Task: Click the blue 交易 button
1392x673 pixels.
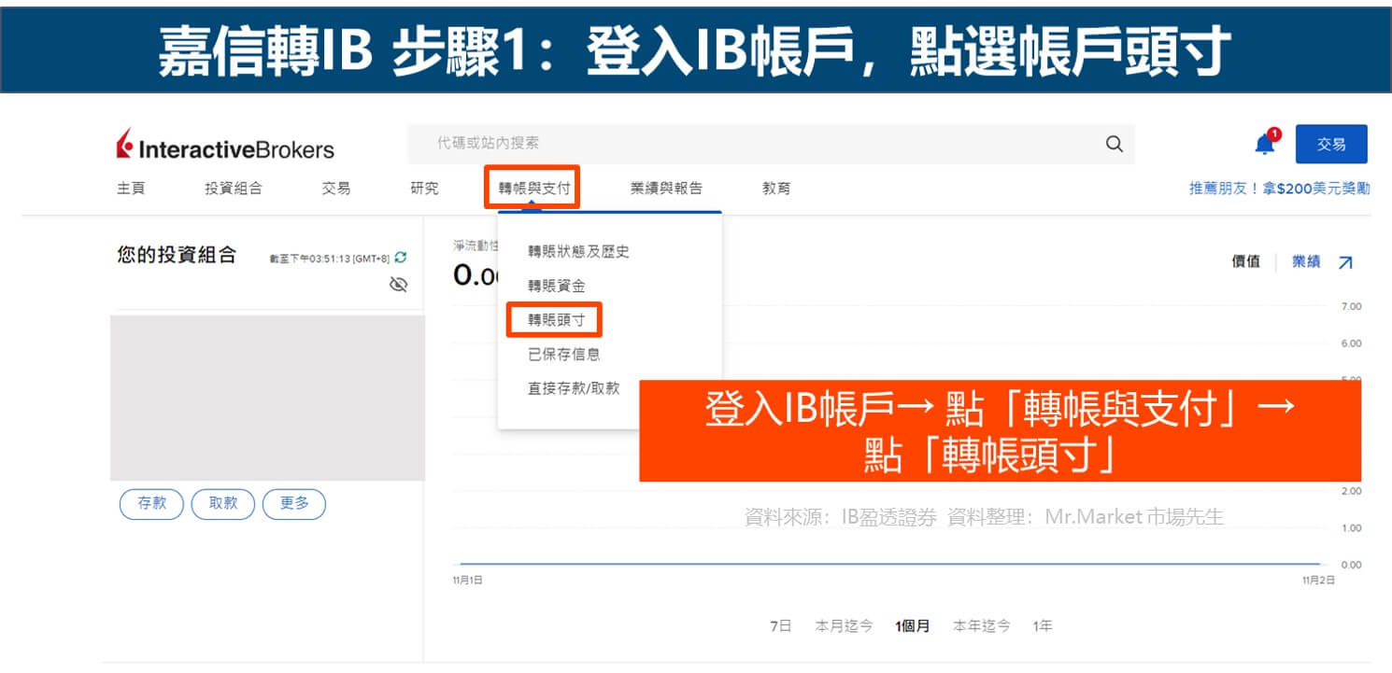Action: (1331, 144)
